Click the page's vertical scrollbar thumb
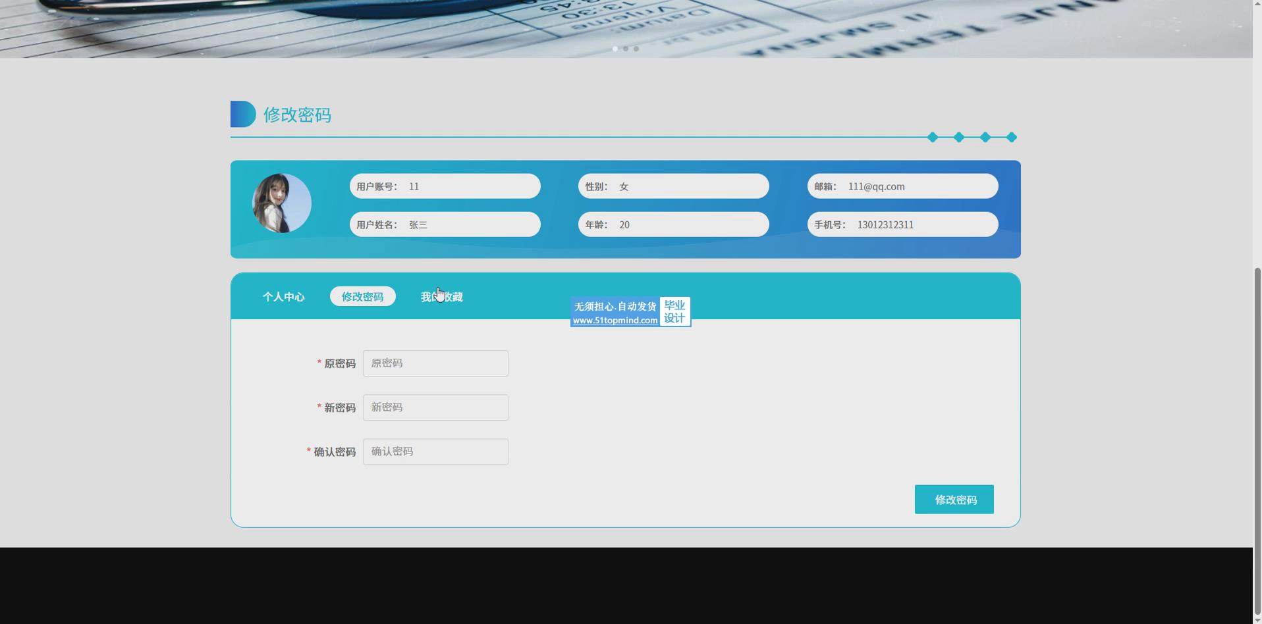 point(1257,441)
